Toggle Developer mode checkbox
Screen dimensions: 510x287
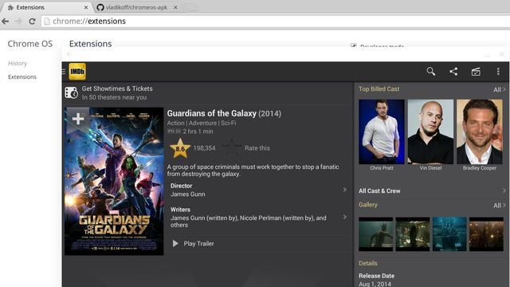pyautogui.click(x=354, y=46)
